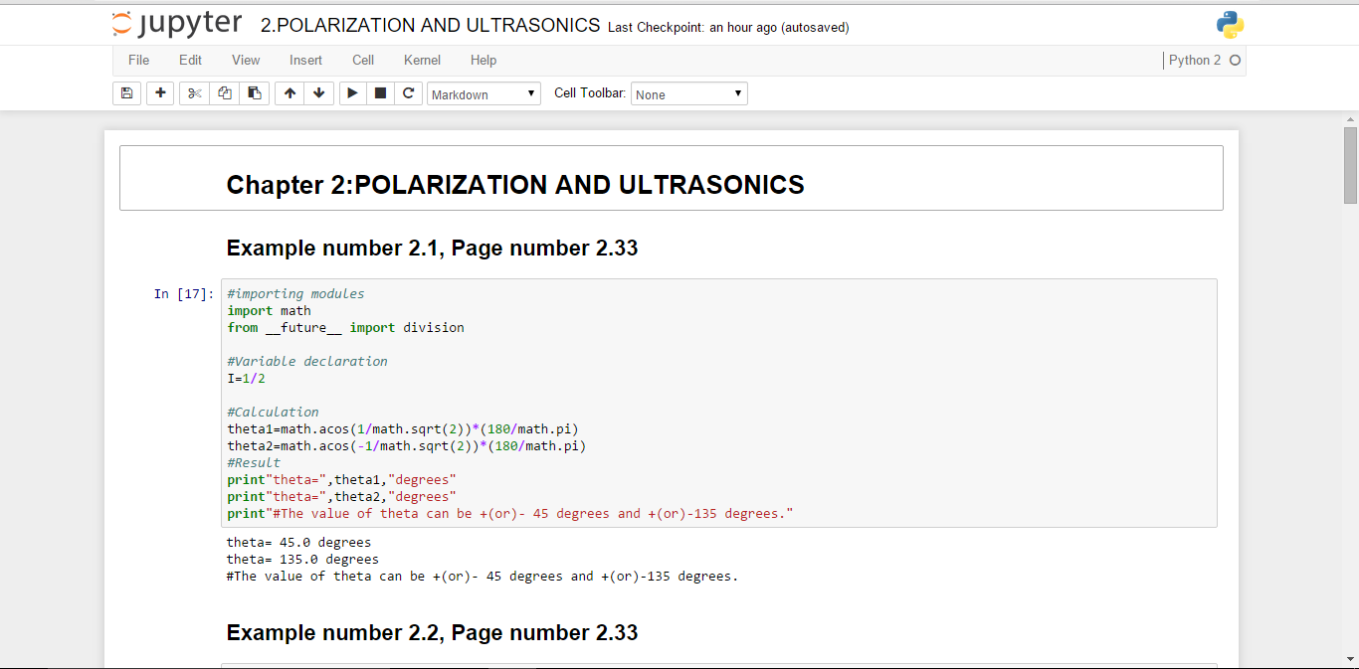1359x669 pixels.
Task: Move the selected cell up
Action: pyautogui.click(x=290, y=93)
